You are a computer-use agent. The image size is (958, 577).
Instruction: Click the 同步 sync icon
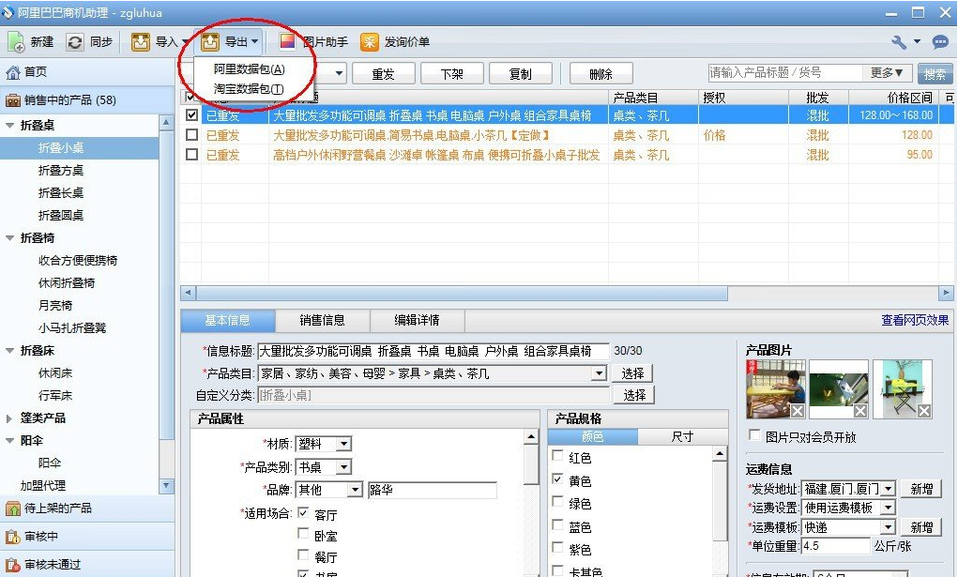coord(74,42)
